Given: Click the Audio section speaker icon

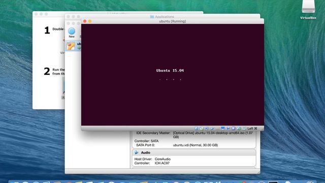Looking at the screenshot, I should 137,152.
